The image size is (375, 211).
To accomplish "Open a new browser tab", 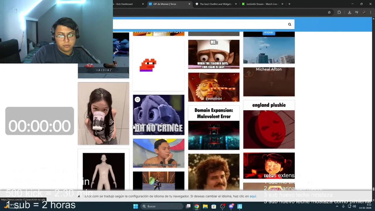I will (289, 4).
